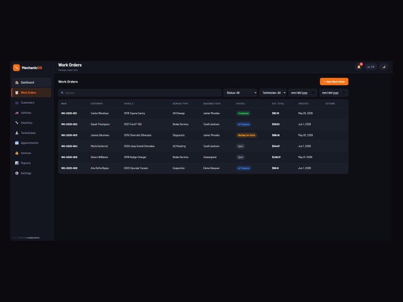Open work order WO-2025-003

pyautogui.click(x=69, y=135)
